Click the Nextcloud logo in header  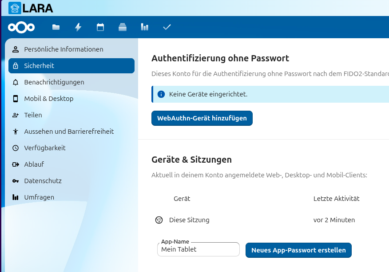click(21, 27)
